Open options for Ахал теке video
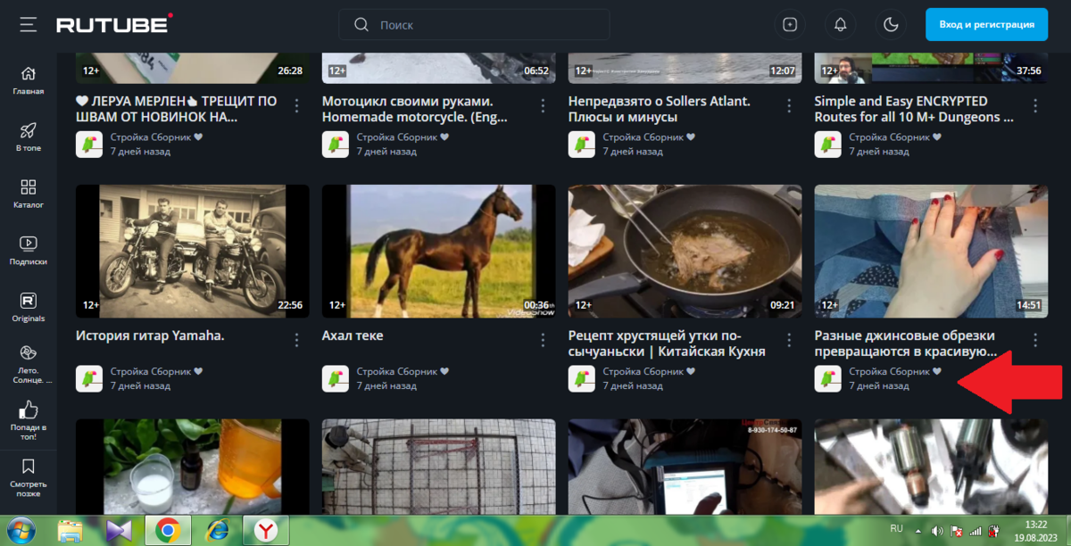The width and height of the screenshot is (1071, 546). tap(544, 340)
